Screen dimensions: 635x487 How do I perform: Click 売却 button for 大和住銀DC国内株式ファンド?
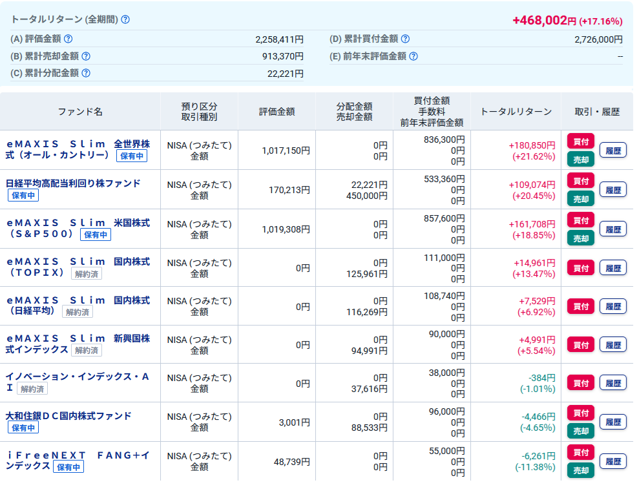pyautogui.click(x=581, y=431)
